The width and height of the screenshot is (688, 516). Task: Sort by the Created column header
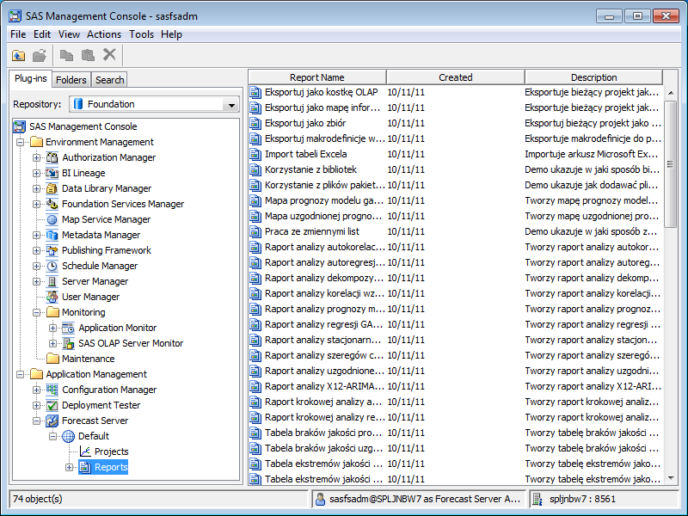[456, 77]
